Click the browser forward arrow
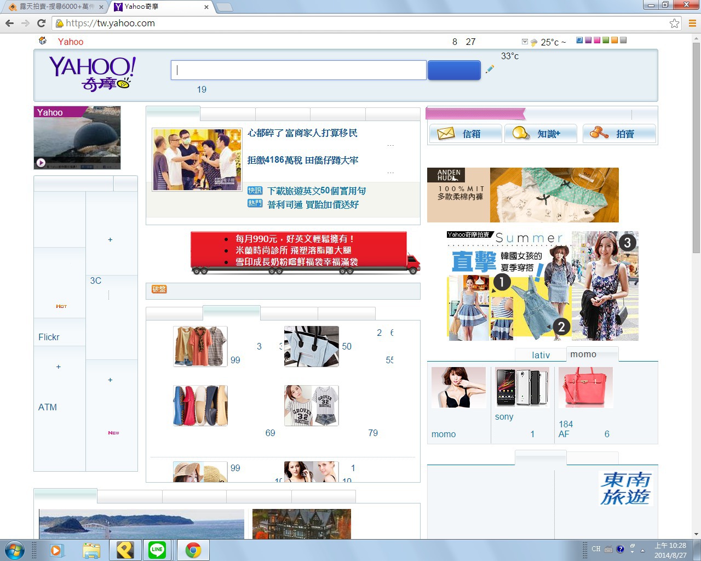701x561 pixels. (25, 23)
